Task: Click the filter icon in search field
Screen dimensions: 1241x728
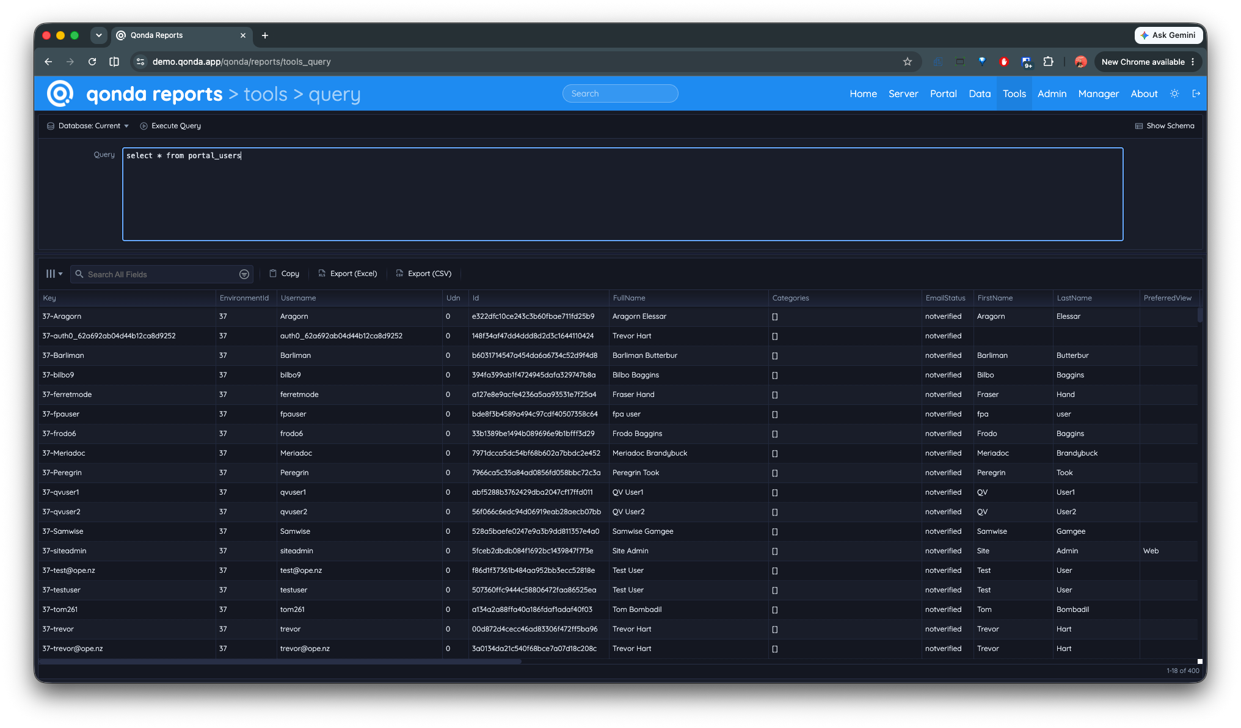Action: pyautogui.click(x=244, y=274)
